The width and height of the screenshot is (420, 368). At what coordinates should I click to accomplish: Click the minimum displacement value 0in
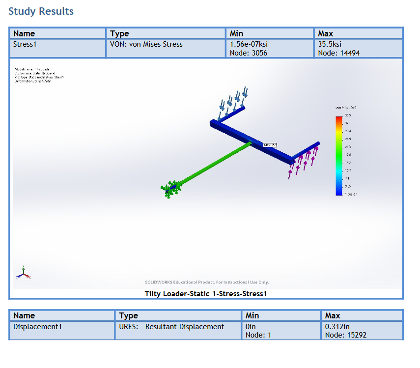pyautogui.click(x=251, y=327)
